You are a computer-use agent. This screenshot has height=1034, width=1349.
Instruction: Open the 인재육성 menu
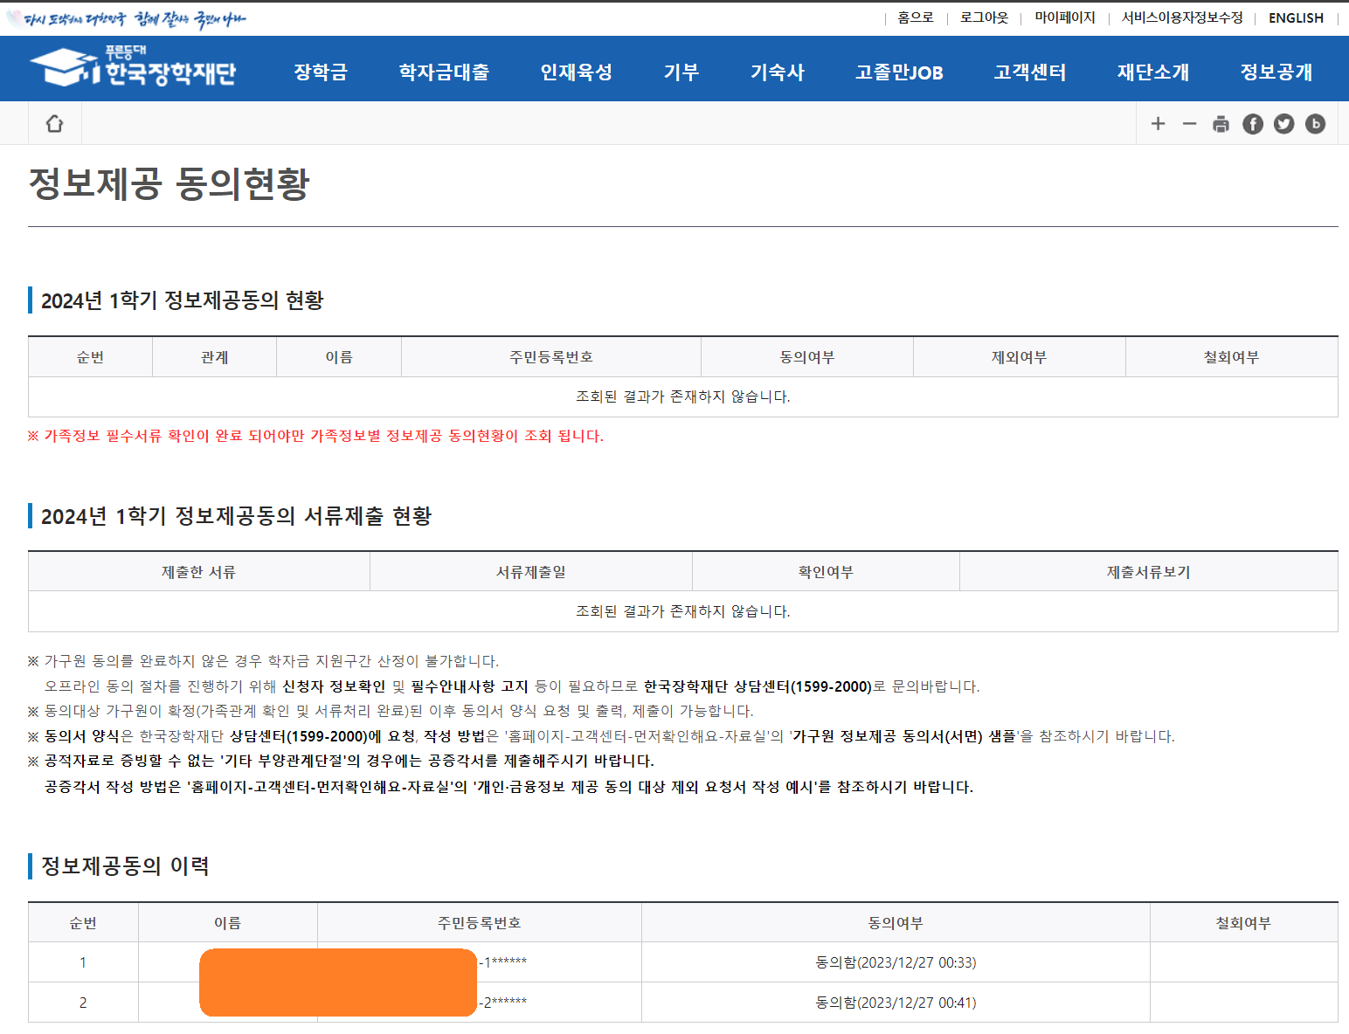pyautogui.click(x=576, y=72)
